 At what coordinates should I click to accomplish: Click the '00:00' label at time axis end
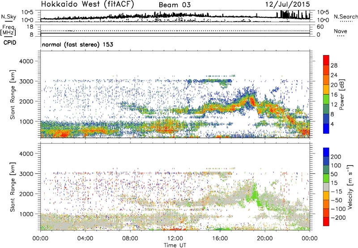click(309, 239)
